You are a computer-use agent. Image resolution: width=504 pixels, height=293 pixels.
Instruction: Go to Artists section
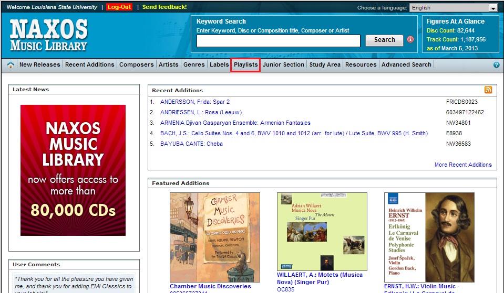(168, 64)
